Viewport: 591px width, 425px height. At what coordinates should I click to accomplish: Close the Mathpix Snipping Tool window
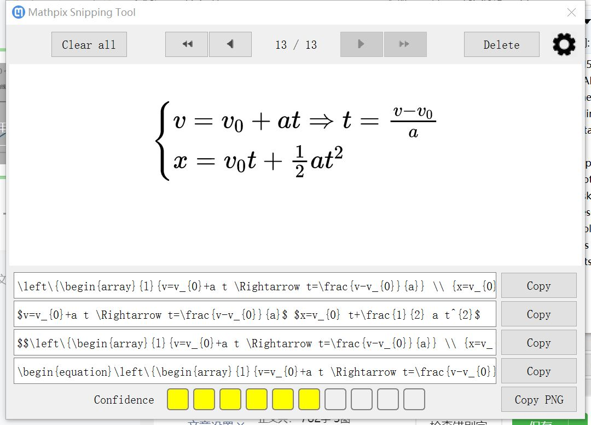coord(571,13)
